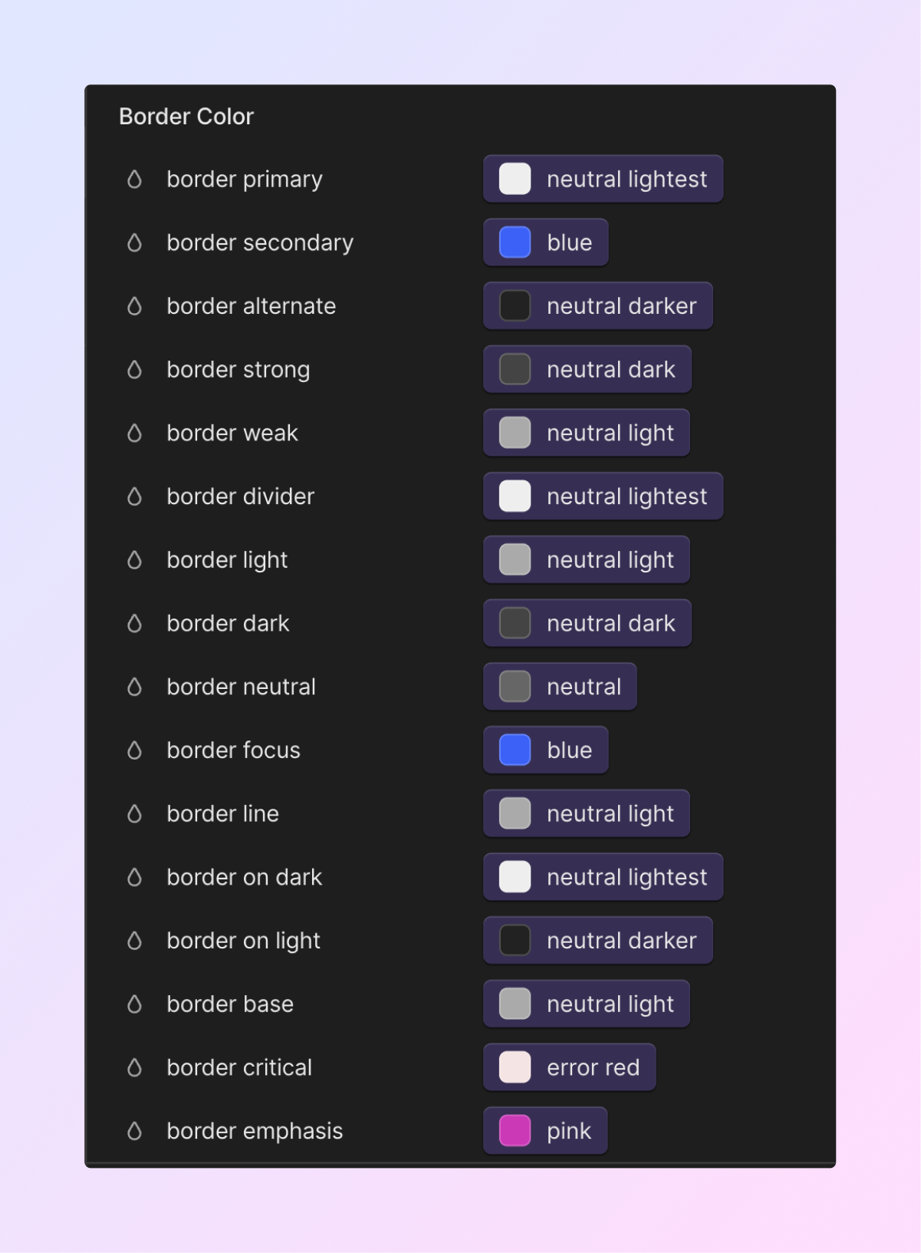Click the droplet icon beside border primary
The width and height of the screenshot is (921, 1253).
134,180
